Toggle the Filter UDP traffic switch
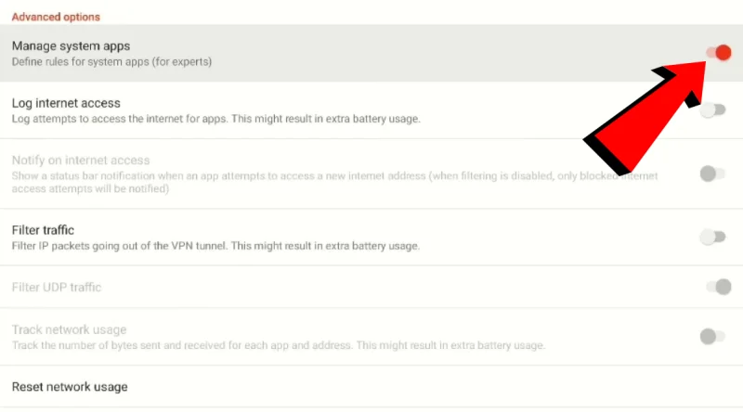This screenshot has width=743, height=412. (718, 287)
